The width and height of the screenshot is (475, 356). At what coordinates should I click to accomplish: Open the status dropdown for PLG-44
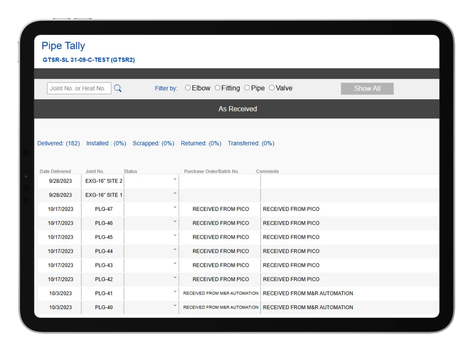pyautogui.click(x=174, y=249)
